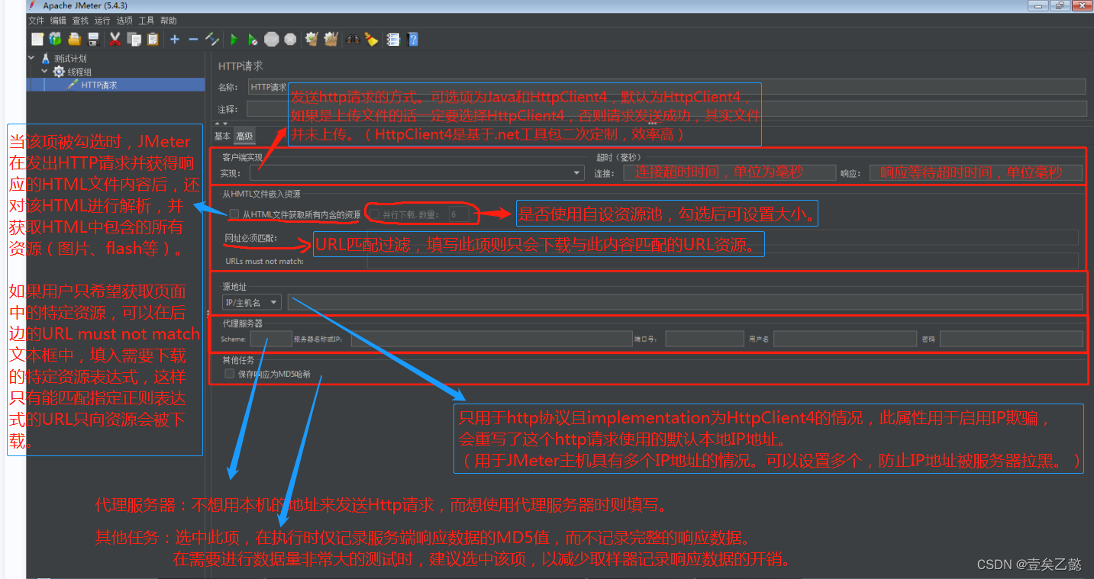Open the 实现 client implementation dropdown
Viewport: 1094px width, 579px height.
[577, 172]
